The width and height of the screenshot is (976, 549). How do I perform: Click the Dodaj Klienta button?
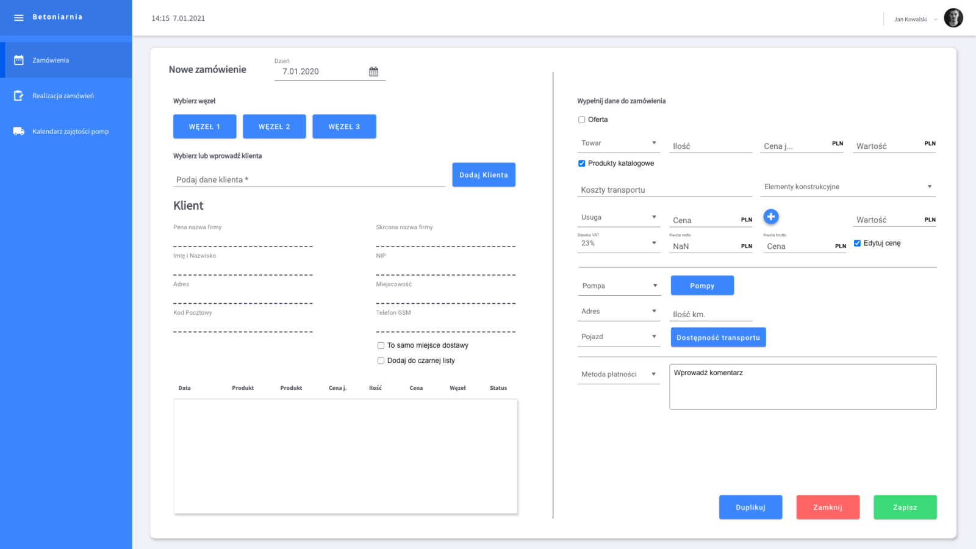(483, 175)
